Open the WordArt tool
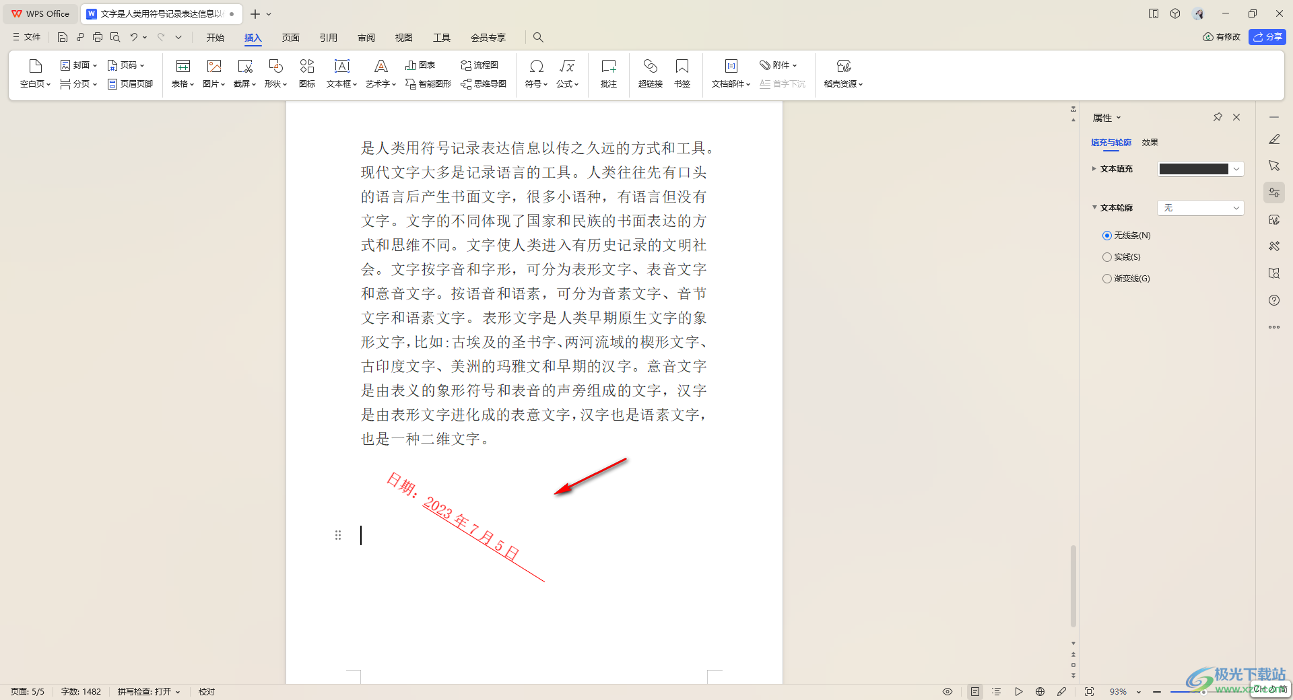 point(380,74)
